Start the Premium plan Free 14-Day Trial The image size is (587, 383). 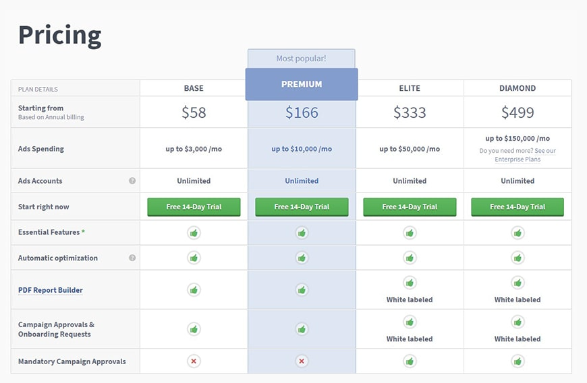pyautogui.click(x=302, y=207)
